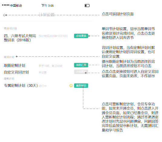The height and width of the screenshot is (142, 162).
Task: Click the 下午 3:05 clock
Action: pyautogui.click(x=48, y=5)
